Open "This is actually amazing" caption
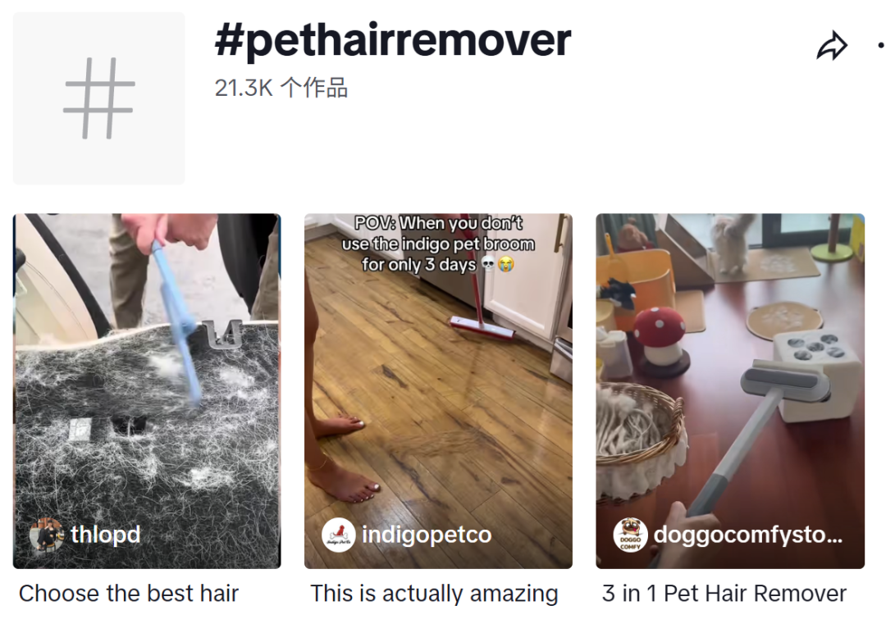886x624 pixels. click(434, 594)
